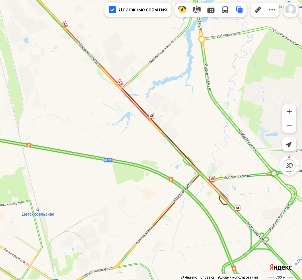Uncheck the Дорожные события checkbox
This screenshot has width=302, height=280.
tap(112, 10)
